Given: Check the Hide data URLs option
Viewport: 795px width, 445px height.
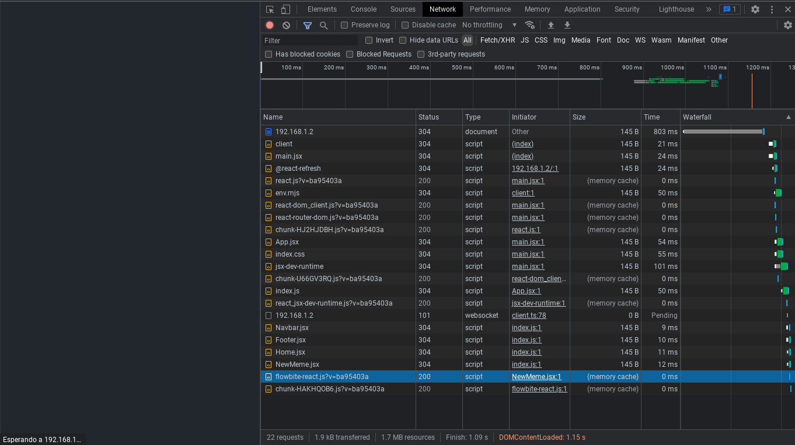Looking at the screenshot, I should (x=403, y=40).
